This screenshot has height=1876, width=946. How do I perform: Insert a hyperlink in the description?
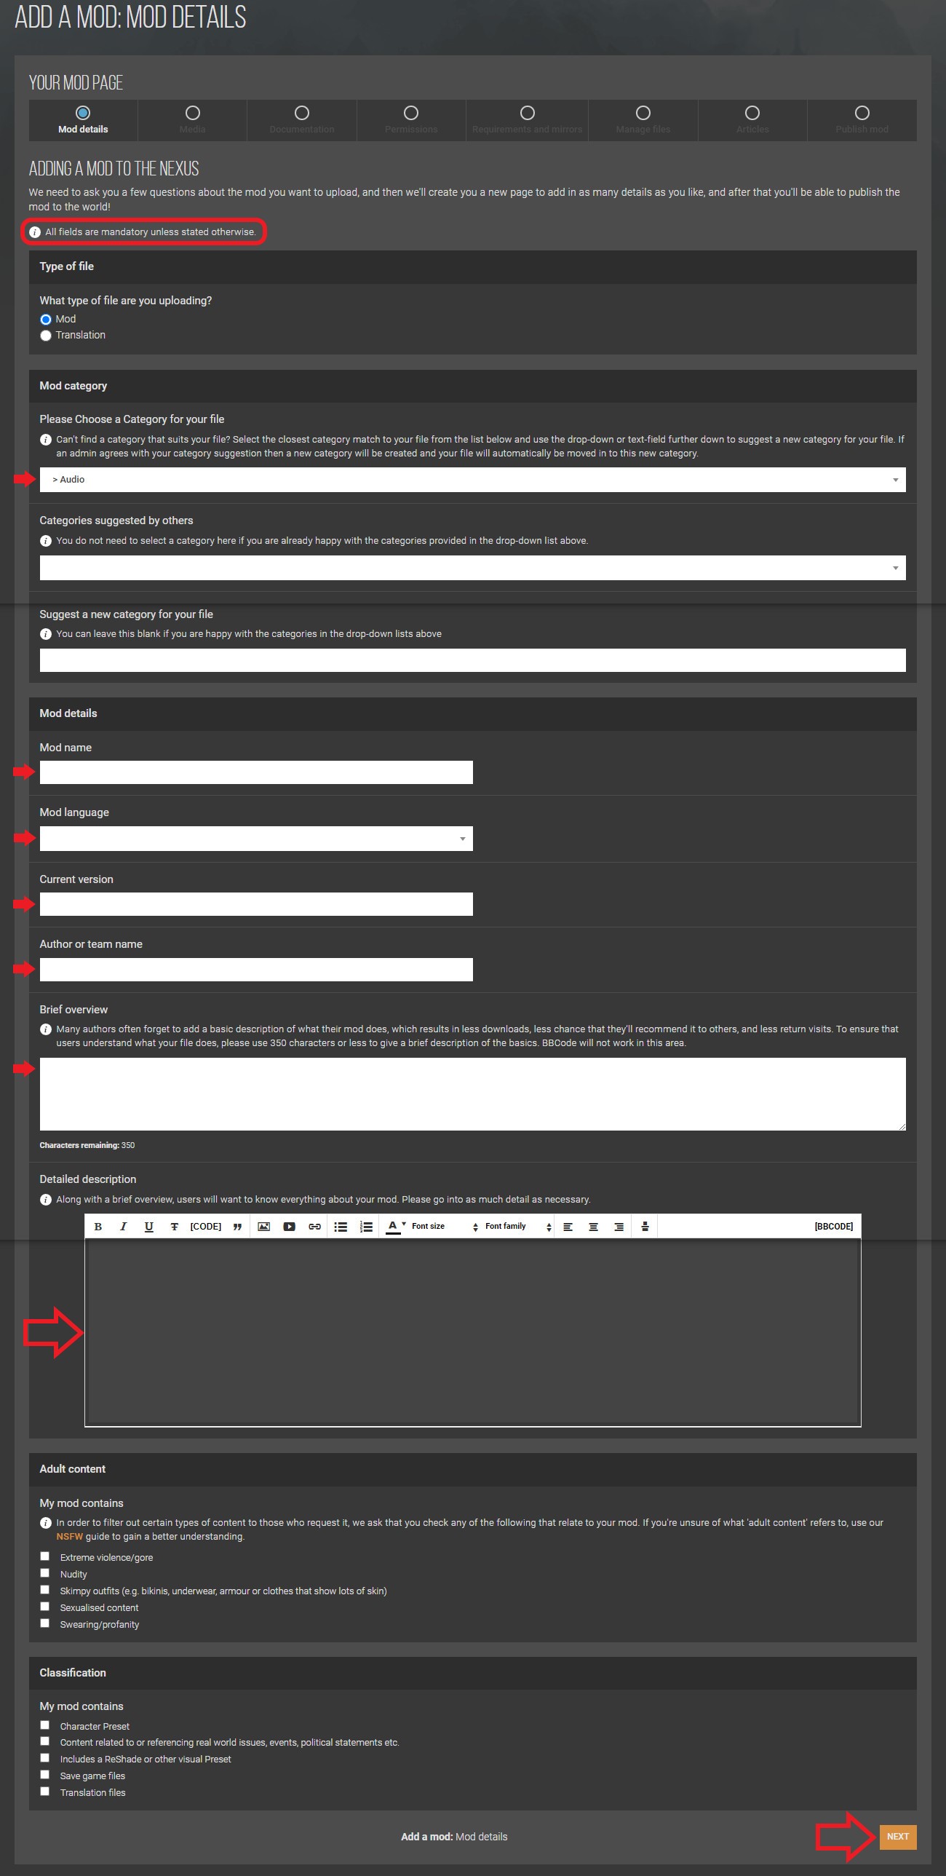coord(314,1227)
